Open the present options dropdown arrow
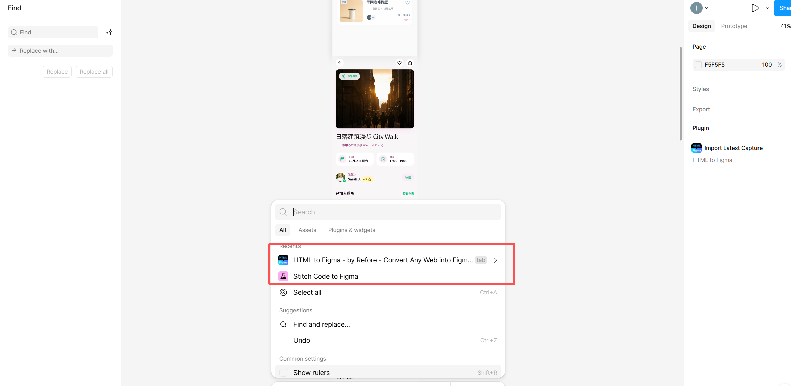Screen dimensions: 791x386 pos(767,8)
